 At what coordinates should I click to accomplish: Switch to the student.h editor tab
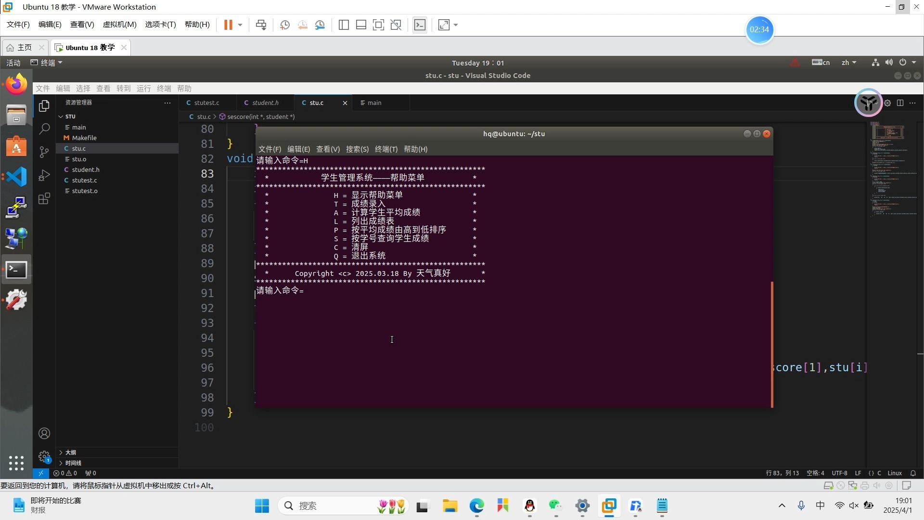point(265,103)
